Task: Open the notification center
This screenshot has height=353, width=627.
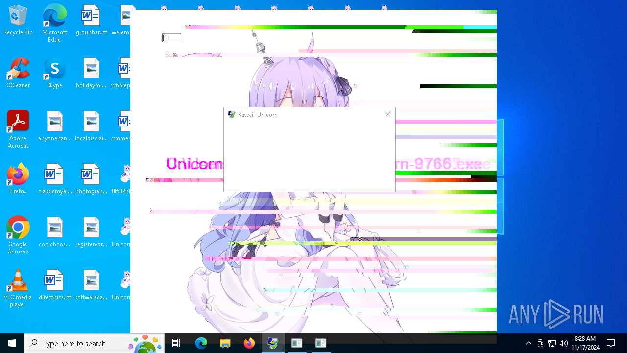Action: coord(611,343)
